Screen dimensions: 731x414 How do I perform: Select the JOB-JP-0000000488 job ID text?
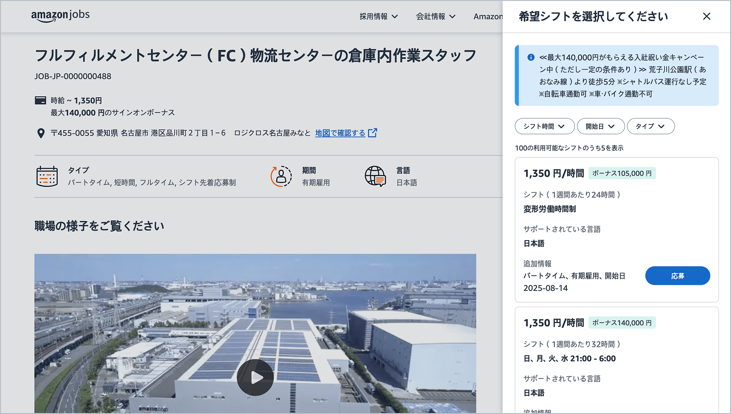point(73,76)
